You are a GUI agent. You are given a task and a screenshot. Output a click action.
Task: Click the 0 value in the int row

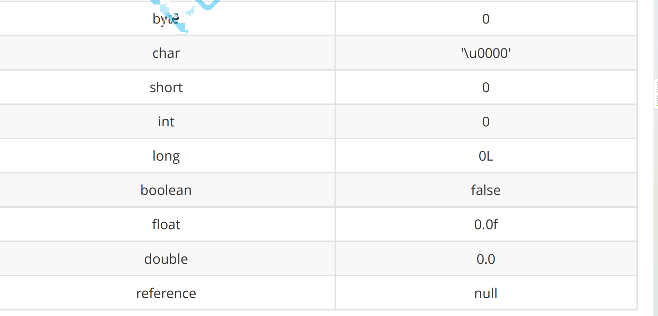pos(486,121)
